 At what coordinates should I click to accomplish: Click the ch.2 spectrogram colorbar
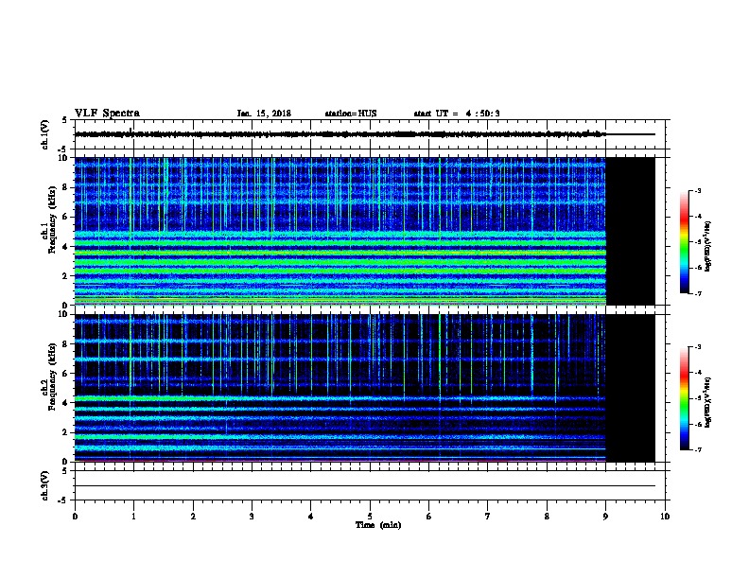tap(684, 398)
